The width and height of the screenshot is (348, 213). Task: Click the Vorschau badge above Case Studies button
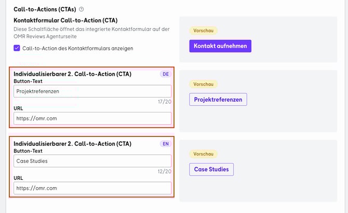203,154
